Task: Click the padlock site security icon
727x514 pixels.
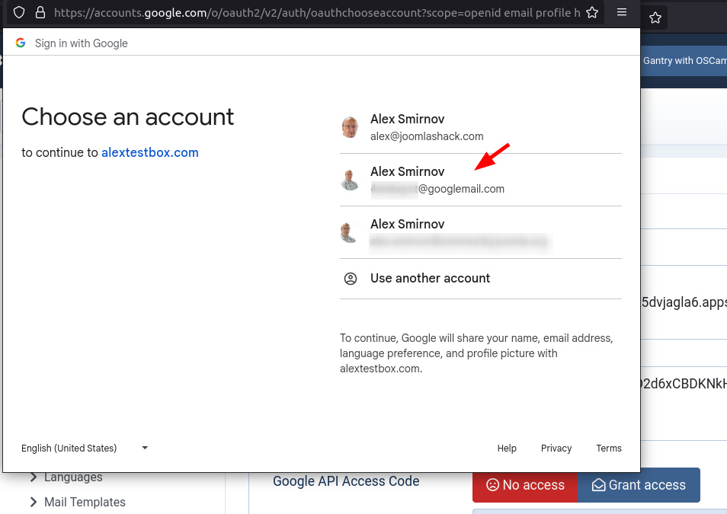Action: (40, 12)
